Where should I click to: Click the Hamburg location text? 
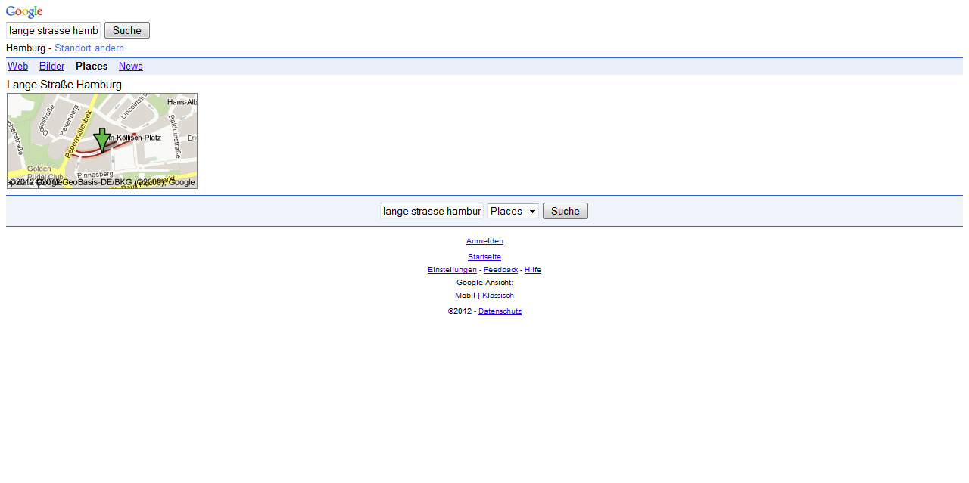click(26, 48)
